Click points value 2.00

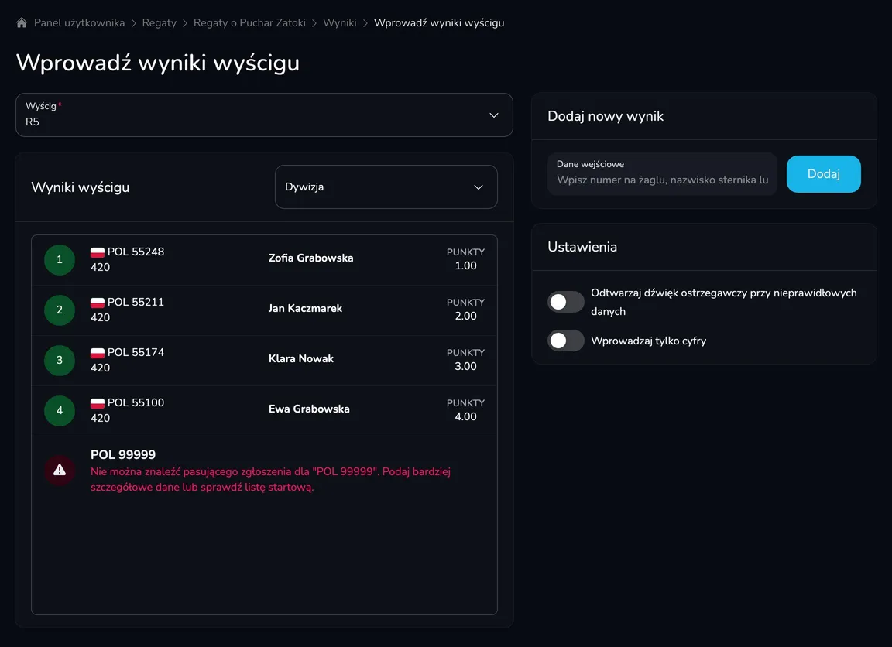pos(465,316)
